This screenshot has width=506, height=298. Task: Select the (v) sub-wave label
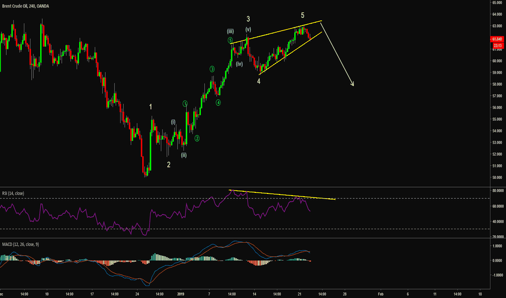[x=248, y=29]
